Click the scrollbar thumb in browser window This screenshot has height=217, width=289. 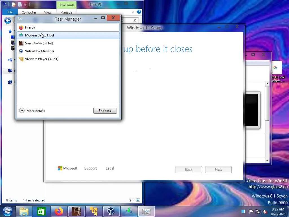point(267,103)
